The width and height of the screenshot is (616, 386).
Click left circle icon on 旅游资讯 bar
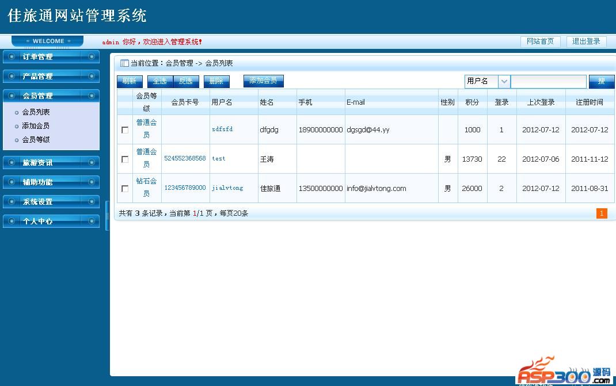[x=12, y=162]
